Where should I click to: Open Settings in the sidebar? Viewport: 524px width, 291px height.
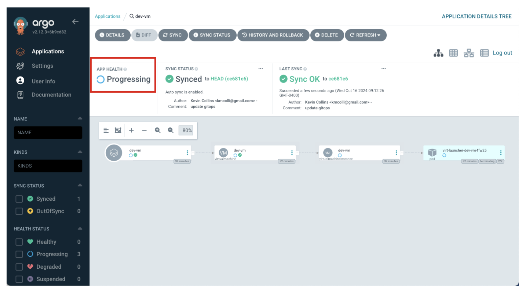42,66
